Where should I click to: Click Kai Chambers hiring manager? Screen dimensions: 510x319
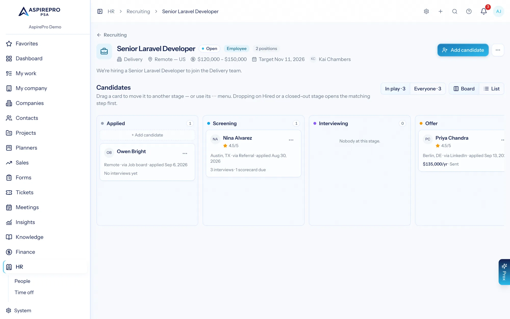pyautogui.click(x=330, y=59)
